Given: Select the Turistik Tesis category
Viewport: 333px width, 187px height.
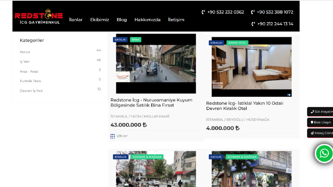Looking at the screenshot, I should point(30,81).
